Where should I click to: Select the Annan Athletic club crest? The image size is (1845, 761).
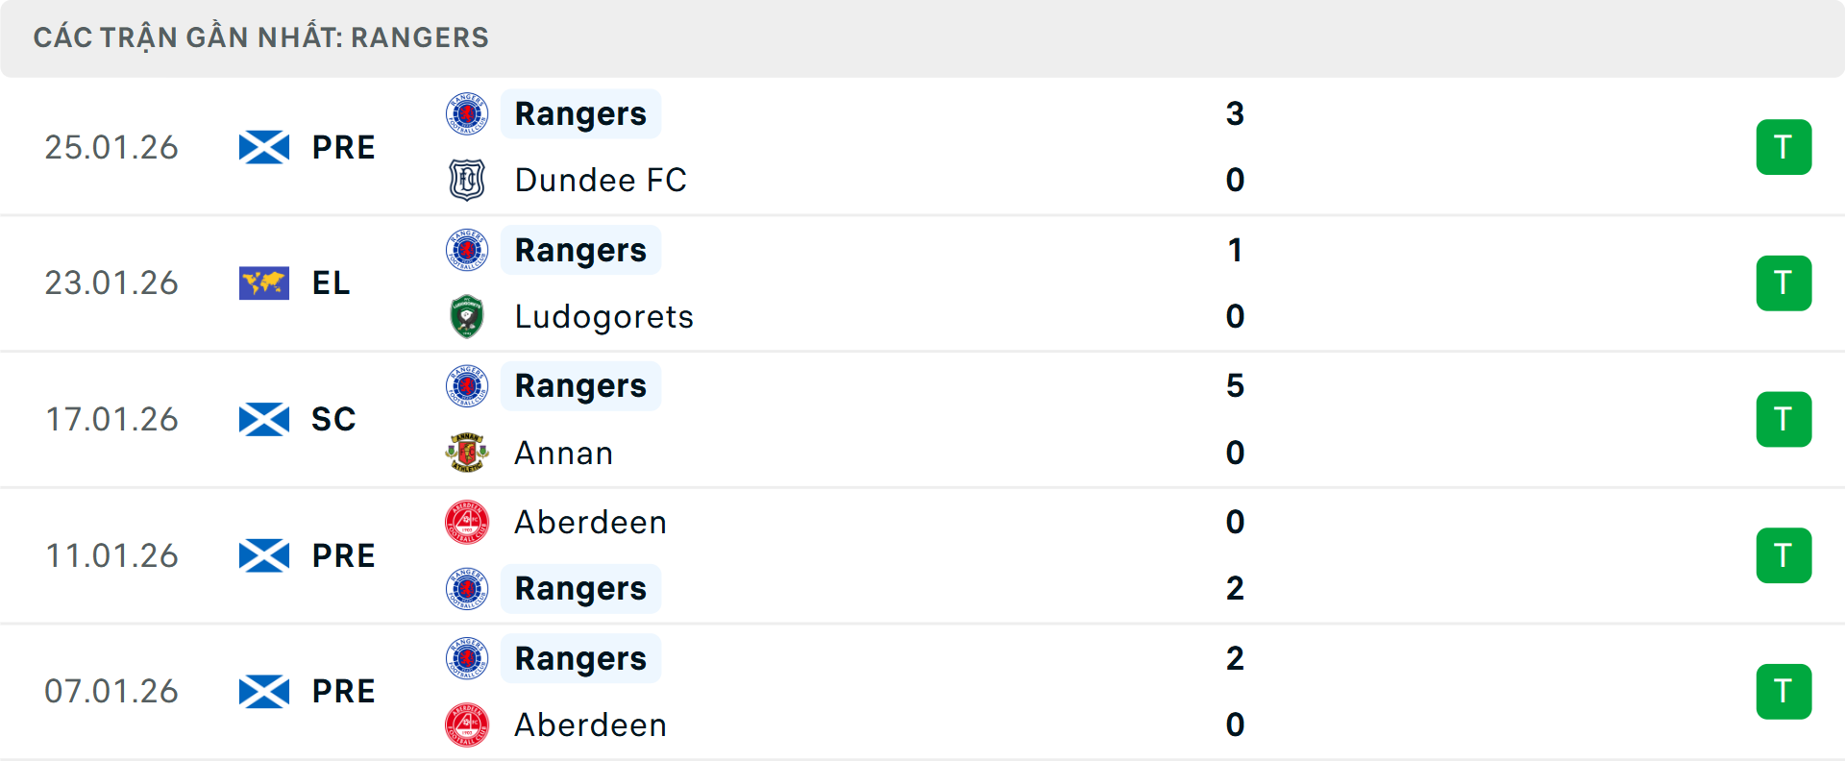pyautogui.click(x=467, y=453)
